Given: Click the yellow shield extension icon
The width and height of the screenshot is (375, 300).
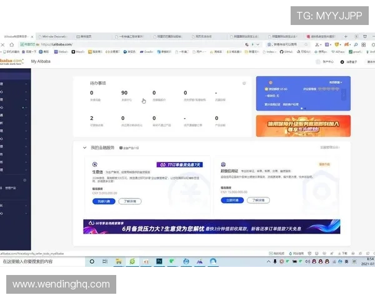Looking at the screenshot, I should point(337,44).
